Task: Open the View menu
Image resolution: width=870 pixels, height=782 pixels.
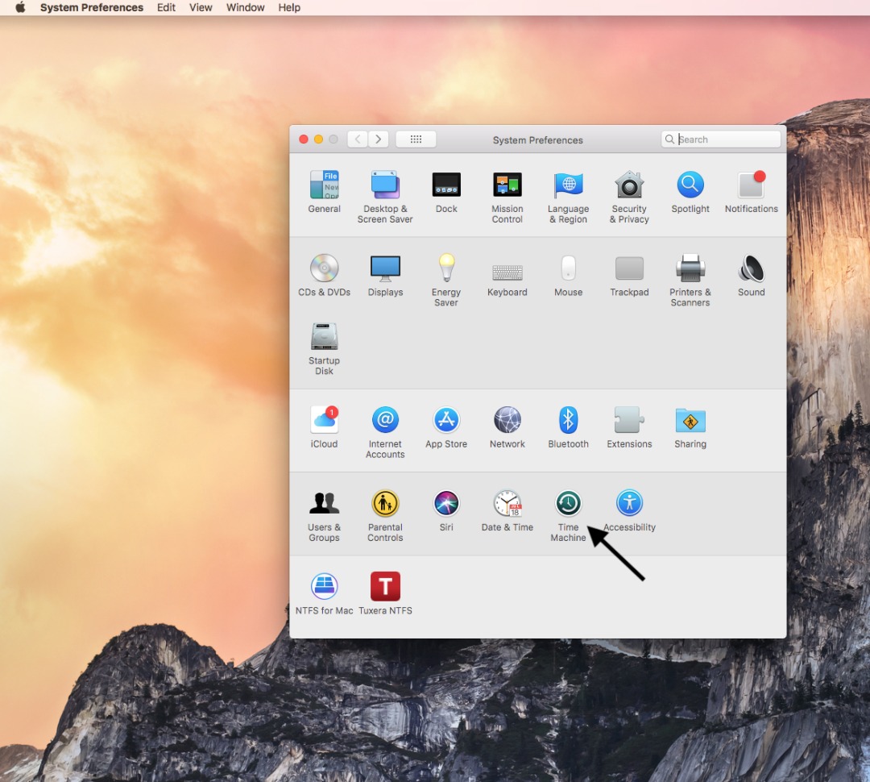Action: [x=201, y=7]
